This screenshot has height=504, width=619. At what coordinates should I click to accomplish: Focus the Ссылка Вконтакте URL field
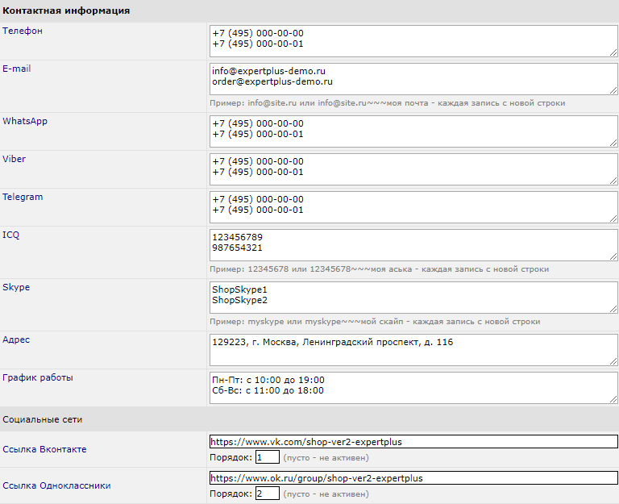tap(413, 442)
